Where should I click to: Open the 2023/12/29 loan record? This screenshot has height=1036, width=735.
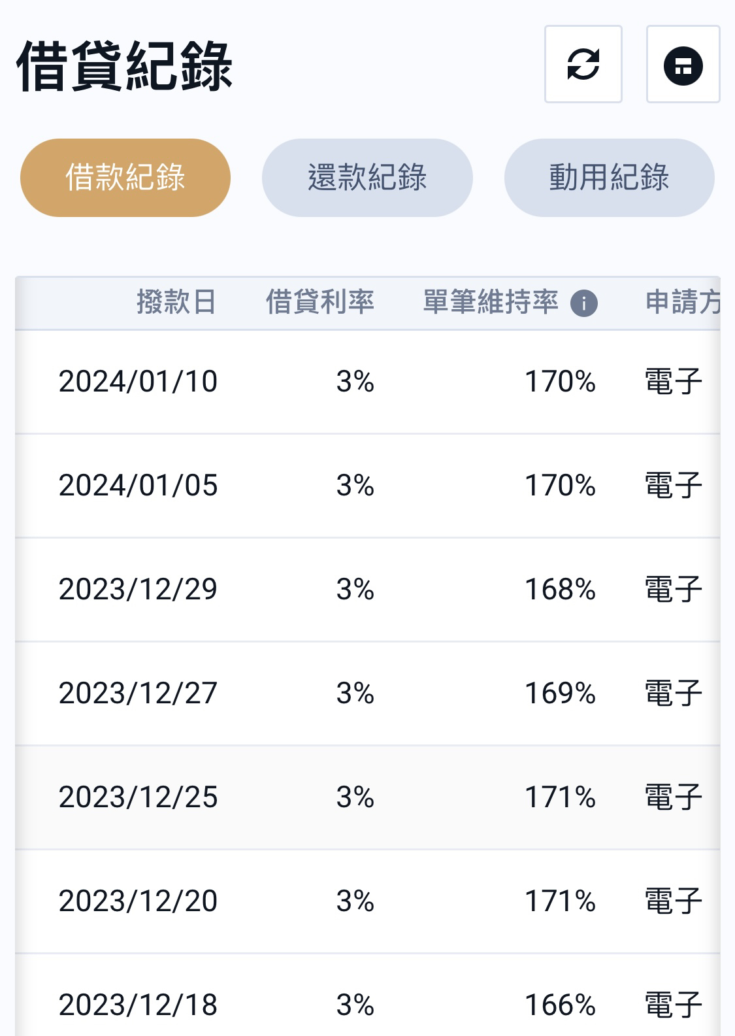tap(367, 590)
